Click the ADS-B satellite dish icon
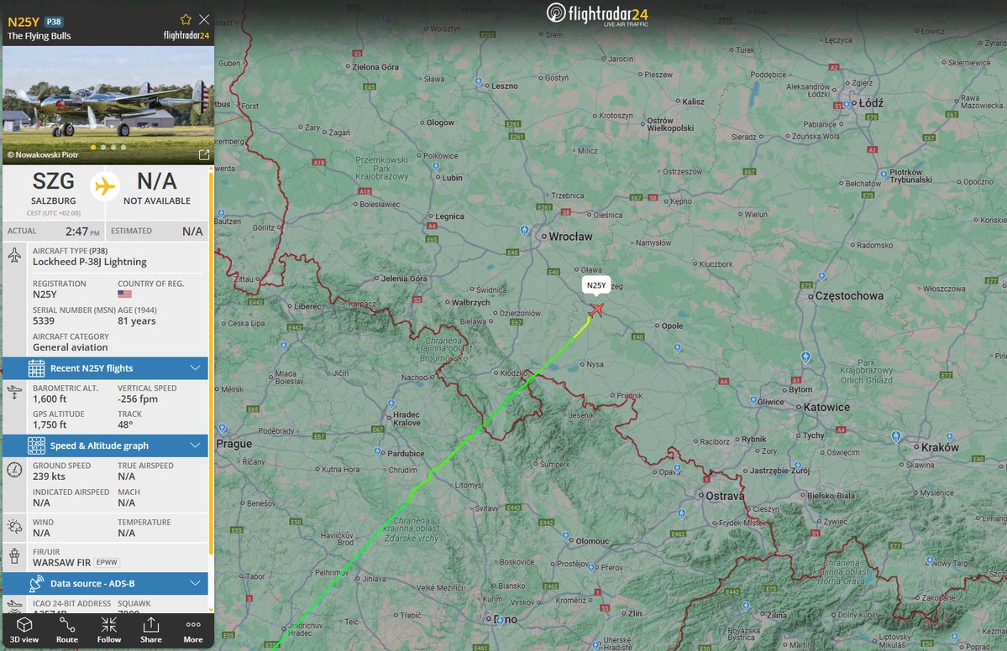1007x651 pixels. pyautogui.click(x=37, y=584)
